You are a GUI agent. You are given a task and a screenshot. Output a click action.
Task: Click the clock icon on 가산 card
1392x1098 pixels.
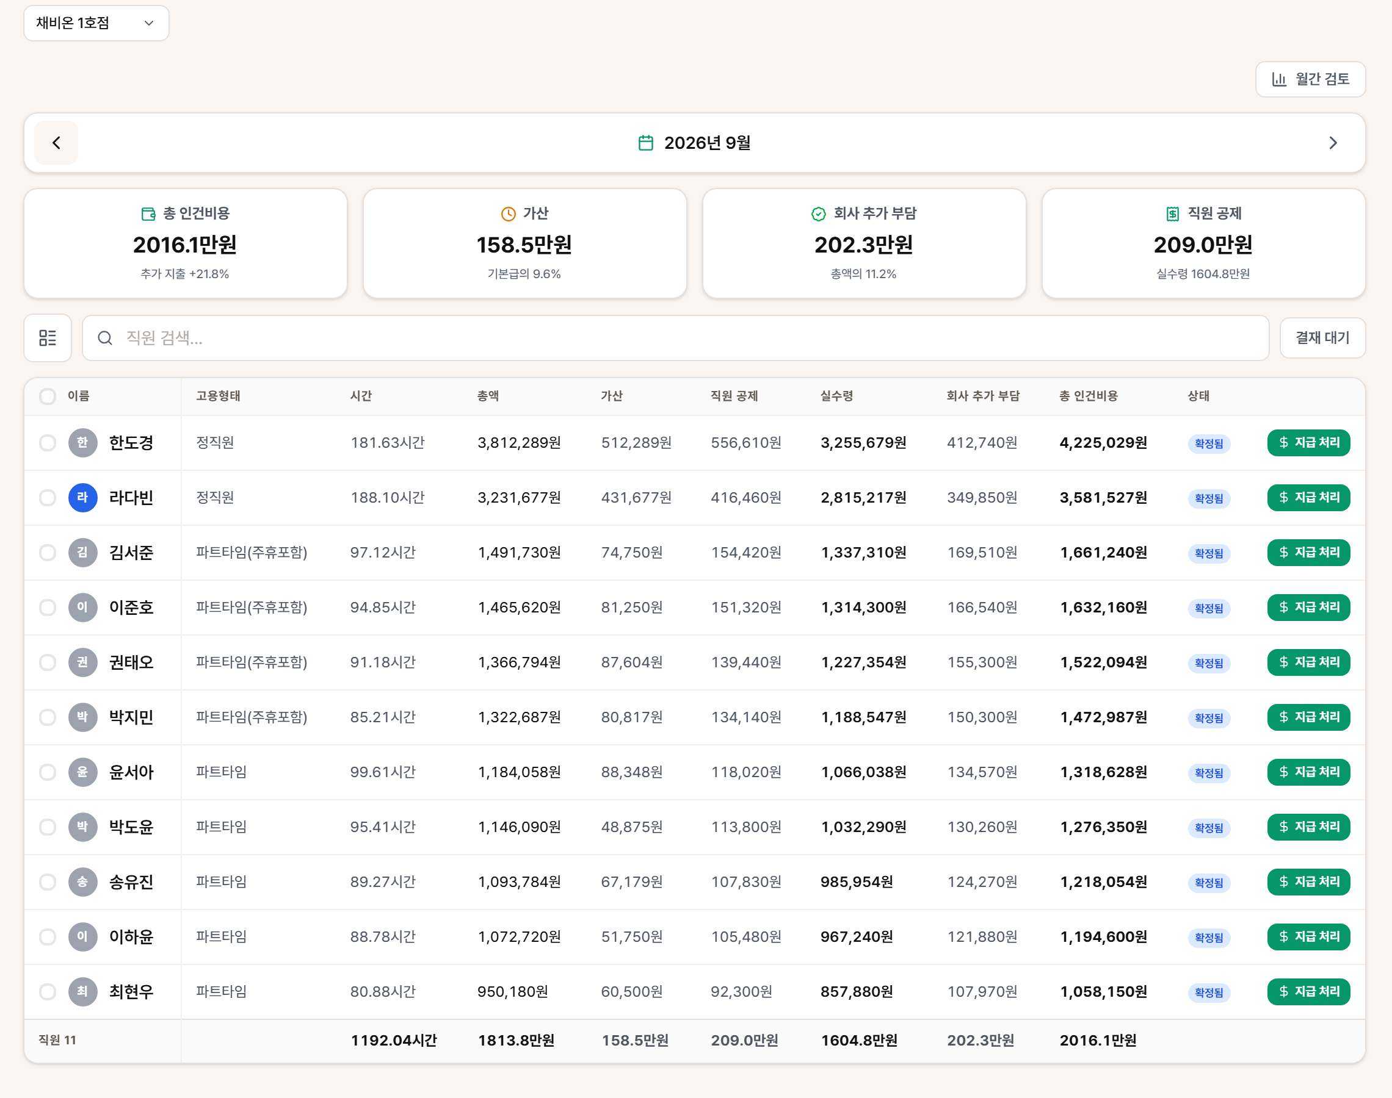(x=508, y=214)
